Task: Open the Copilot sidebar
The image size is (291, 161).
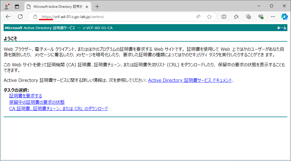Action: (284, 17)
